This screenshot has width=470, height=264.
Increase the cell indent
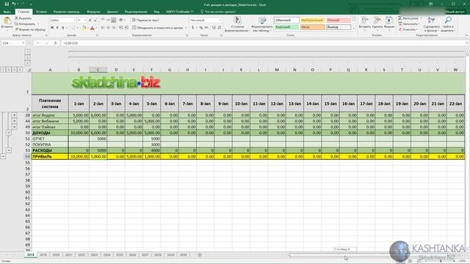[126, 28]
